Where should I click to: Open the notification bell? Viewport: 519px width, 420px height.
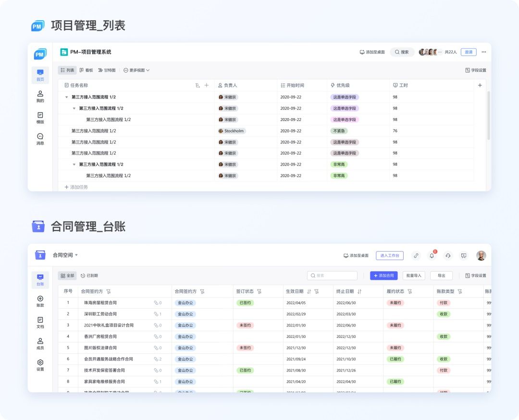[x=432, y=256]
